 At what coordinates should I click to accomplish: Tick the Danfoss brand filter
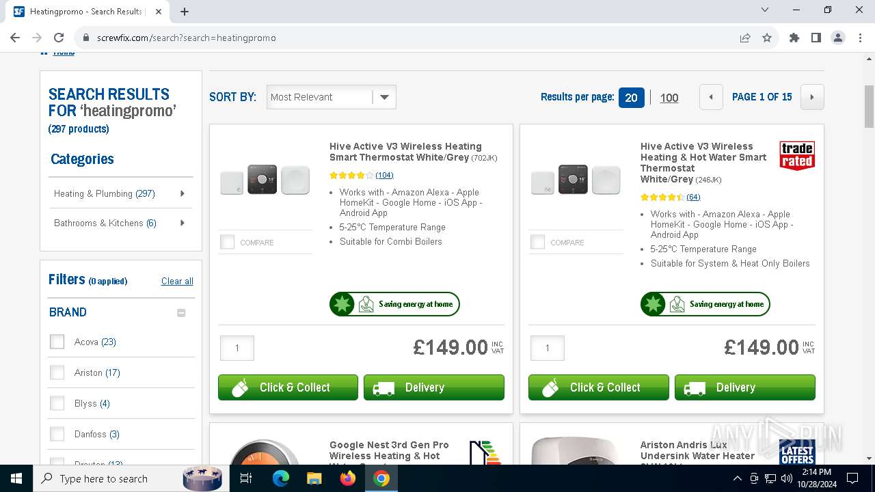[57, 434]
